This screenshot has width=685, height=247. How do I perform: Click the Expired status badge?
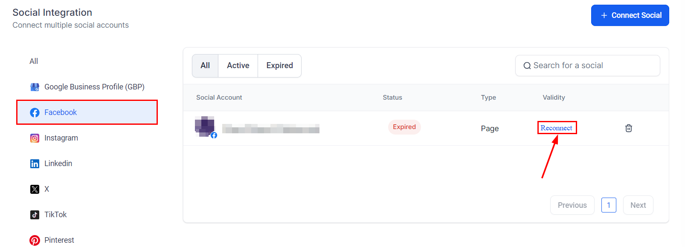click(404, 127)
